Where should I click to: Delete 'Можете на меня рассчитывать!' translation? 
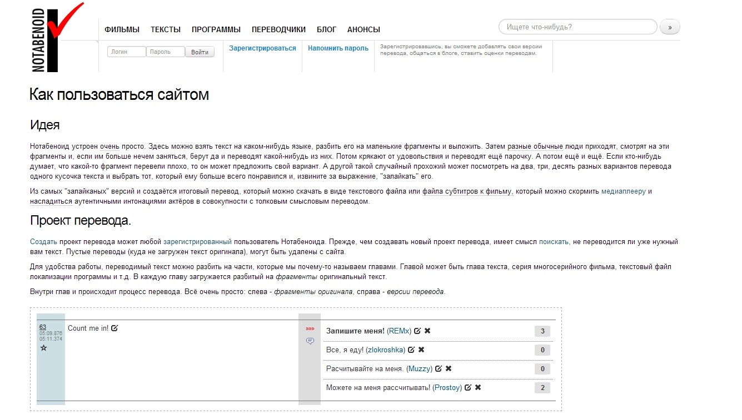(478, 387)
